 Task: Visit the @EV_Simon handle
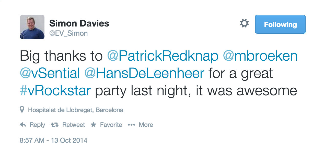click(68, 33)
